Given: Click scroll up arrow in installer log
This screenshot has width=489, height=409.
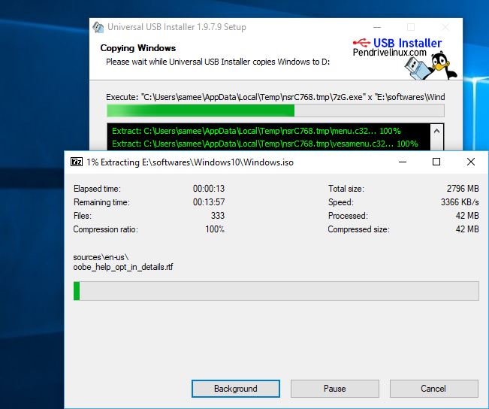Looking at the screenshot, I should click(437, 131).
